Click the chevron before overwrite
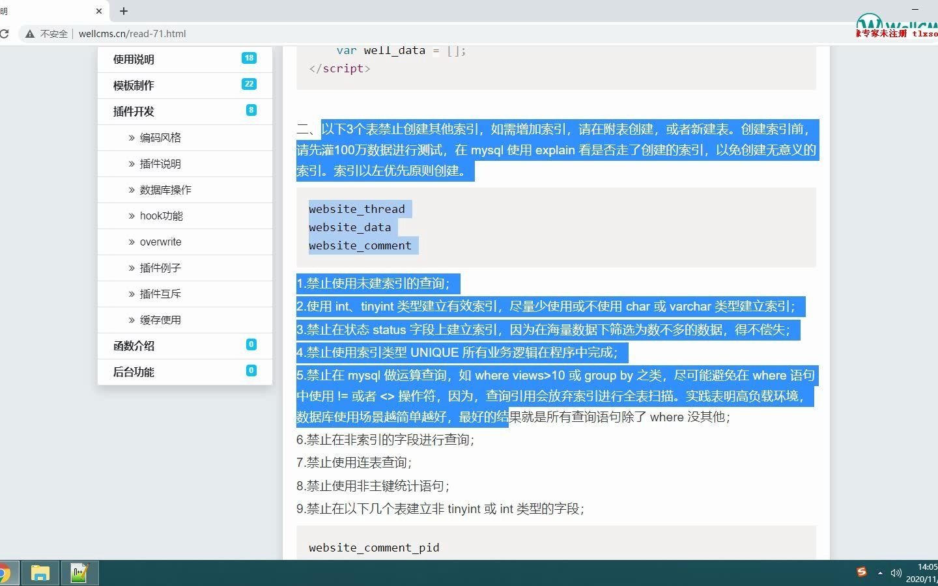938x586 pixels. click(132, 242)
